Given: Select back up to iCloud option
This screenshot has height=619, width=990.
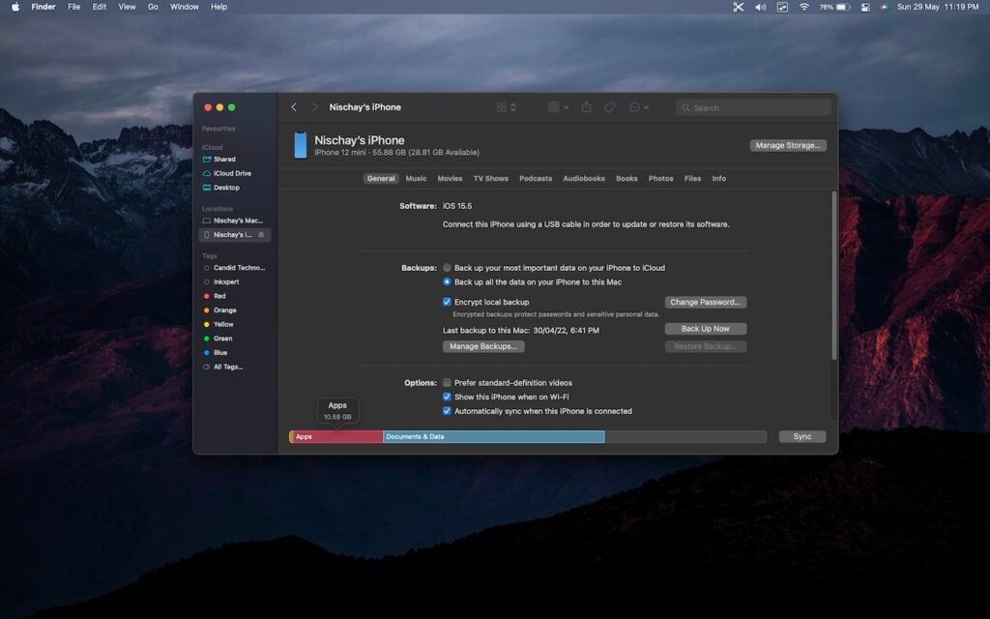Looking at the screenshot, I should pos(447,268).
